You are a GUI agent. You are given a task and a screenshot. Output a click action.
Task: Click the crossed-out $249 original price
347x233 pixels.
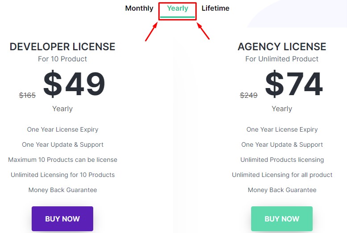point(249,95)
